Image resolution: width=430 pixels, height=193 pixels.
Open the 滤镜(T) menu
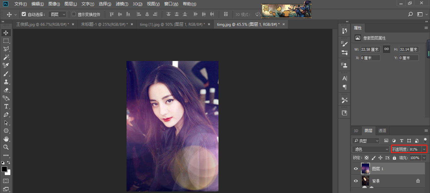point(122,4)
